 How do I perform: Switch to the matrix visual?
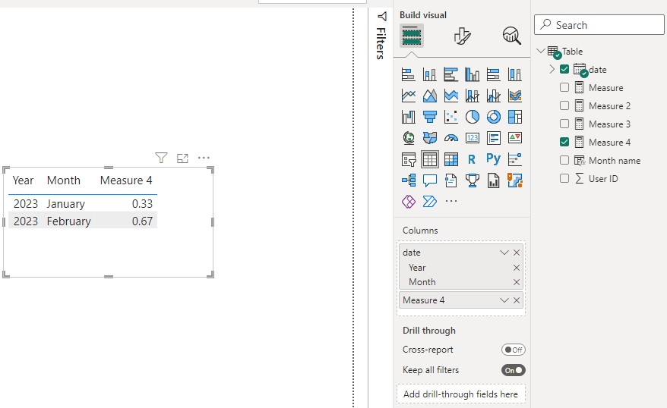(451, 159)
